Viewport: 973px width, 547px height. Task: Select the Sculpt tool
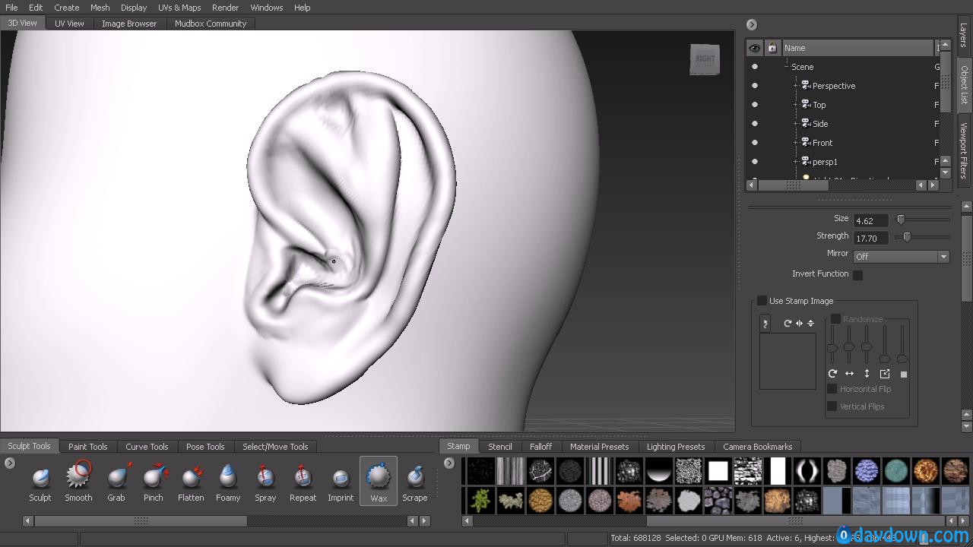(x=40, y=482)
